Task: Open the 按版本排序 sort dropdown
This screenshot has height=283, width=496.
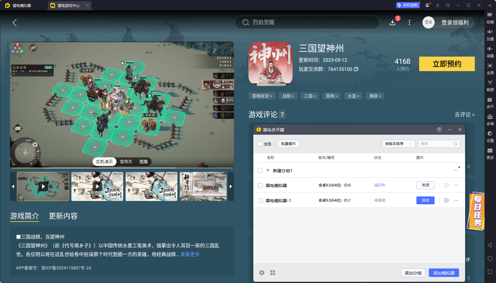Action: [398, 144]
